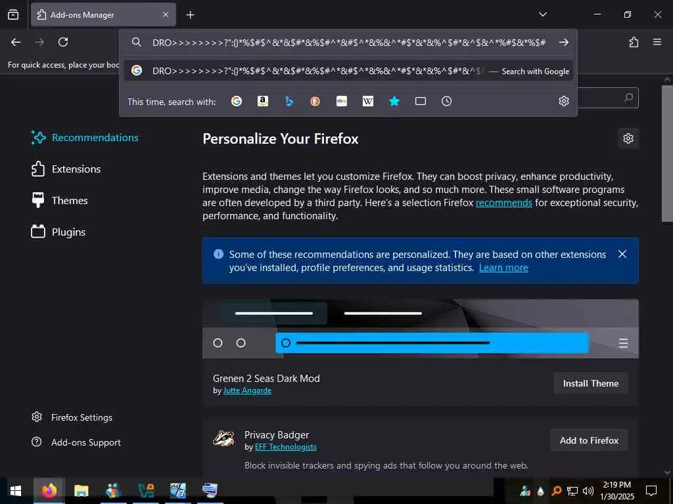Click Firefox icon in taskbar
Screen dimensions: 673x504
[x=49, y=490]
